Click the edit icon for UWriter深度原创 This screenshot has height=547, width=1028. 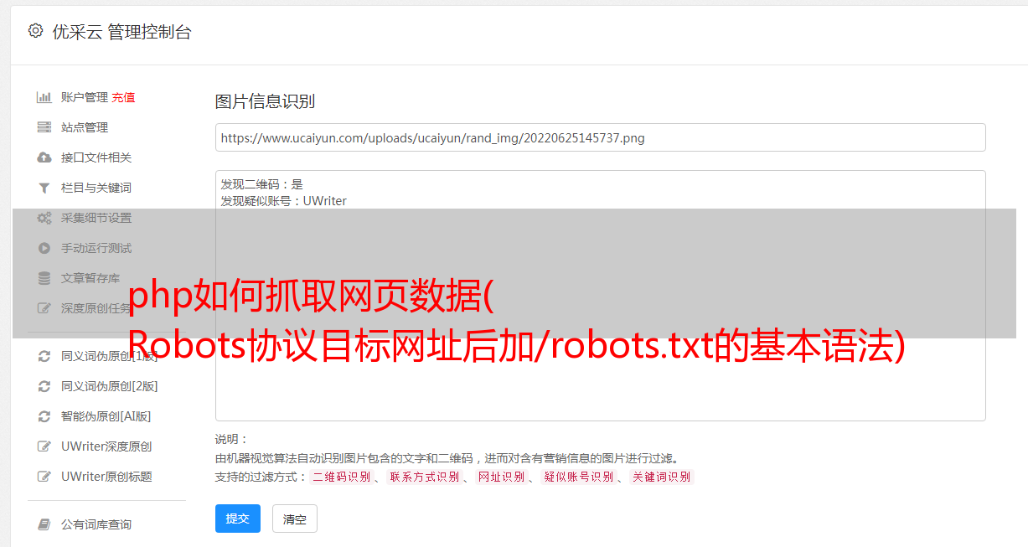pyautogui.click(x=44, y=446)
